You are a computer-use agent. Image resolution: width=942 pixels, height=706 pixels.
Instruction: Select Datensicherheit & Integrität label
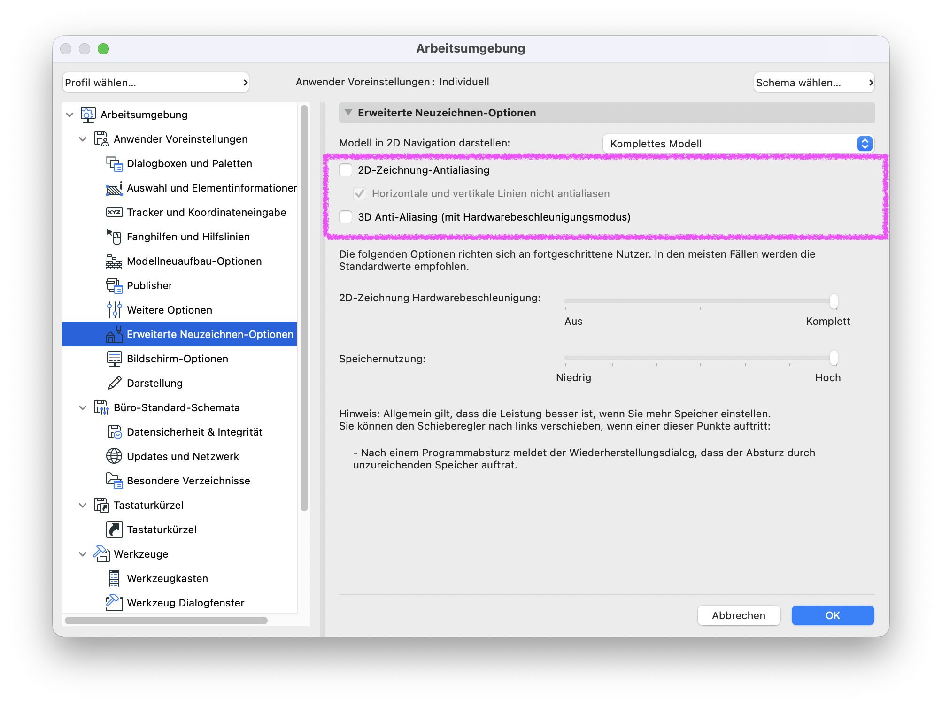[x=194, y=432]
